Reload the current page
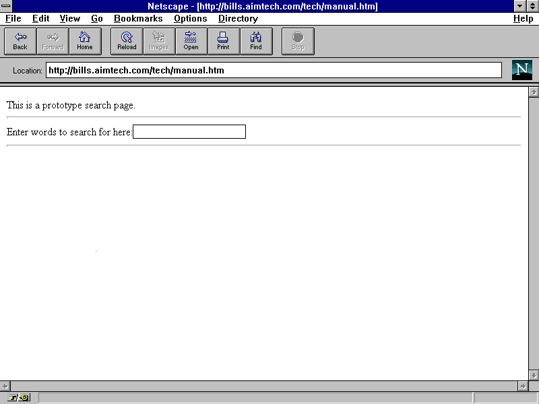539x404 pixels. pos(127,41)
